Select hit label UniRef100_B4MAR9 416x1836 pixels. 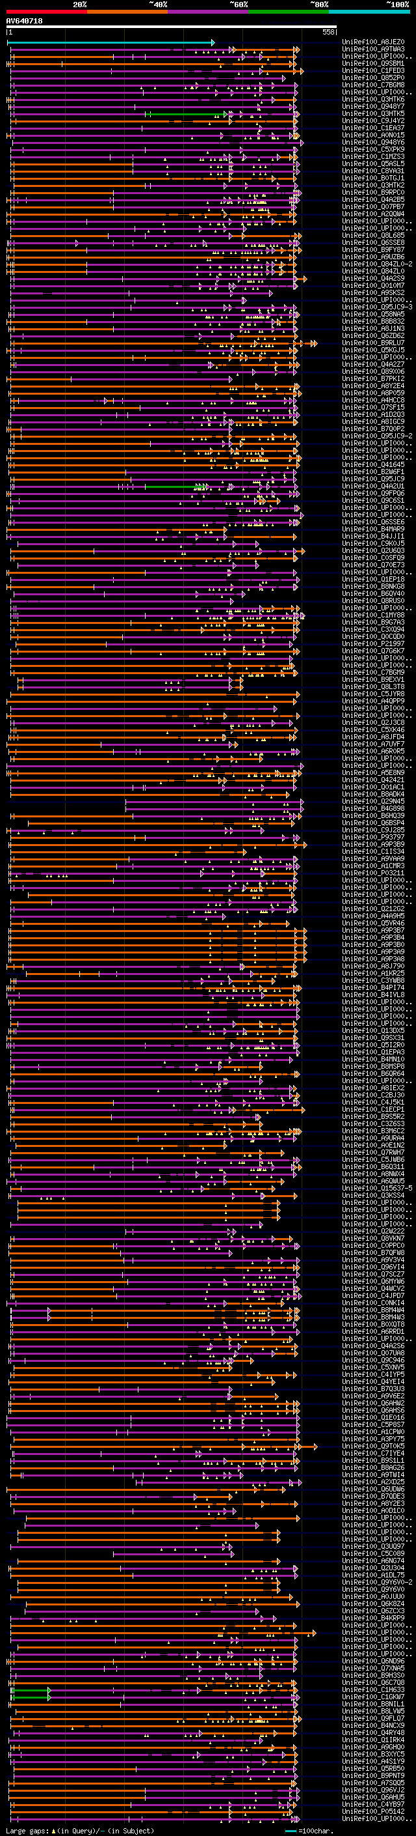pos(373,529)
